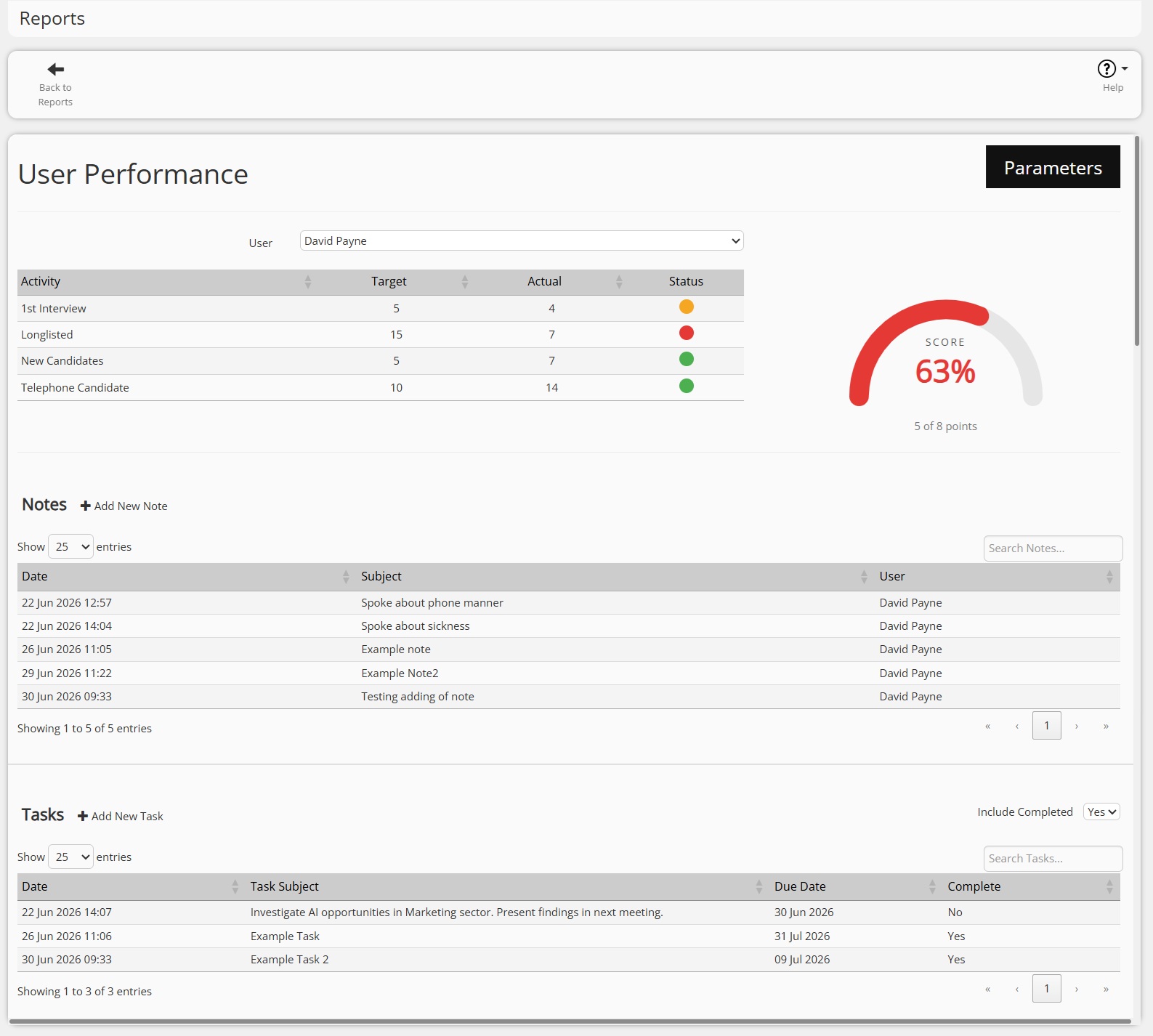This screenshot has height=1036, width=1153.
Task: Open the User dropdown showing David Payne
Action: pyautogui.click(x=522, y=240)
